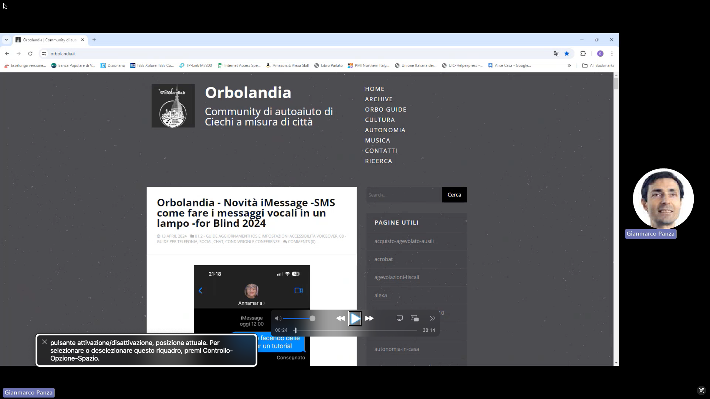Click the orbolandia.it address bar
The image size is (710, 399).
pos(296,54)
